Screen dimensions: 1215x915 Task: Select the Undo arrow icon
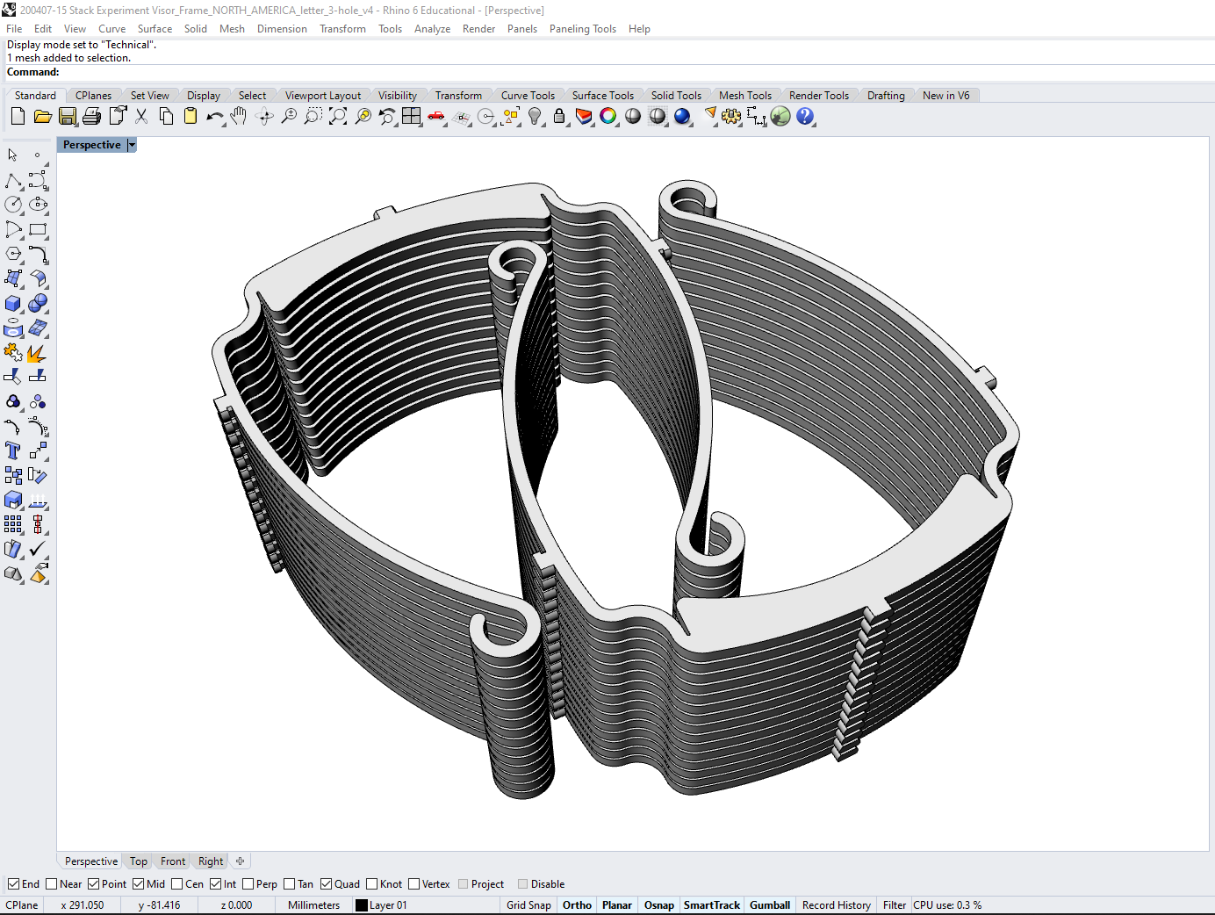(x=214, y=116)
